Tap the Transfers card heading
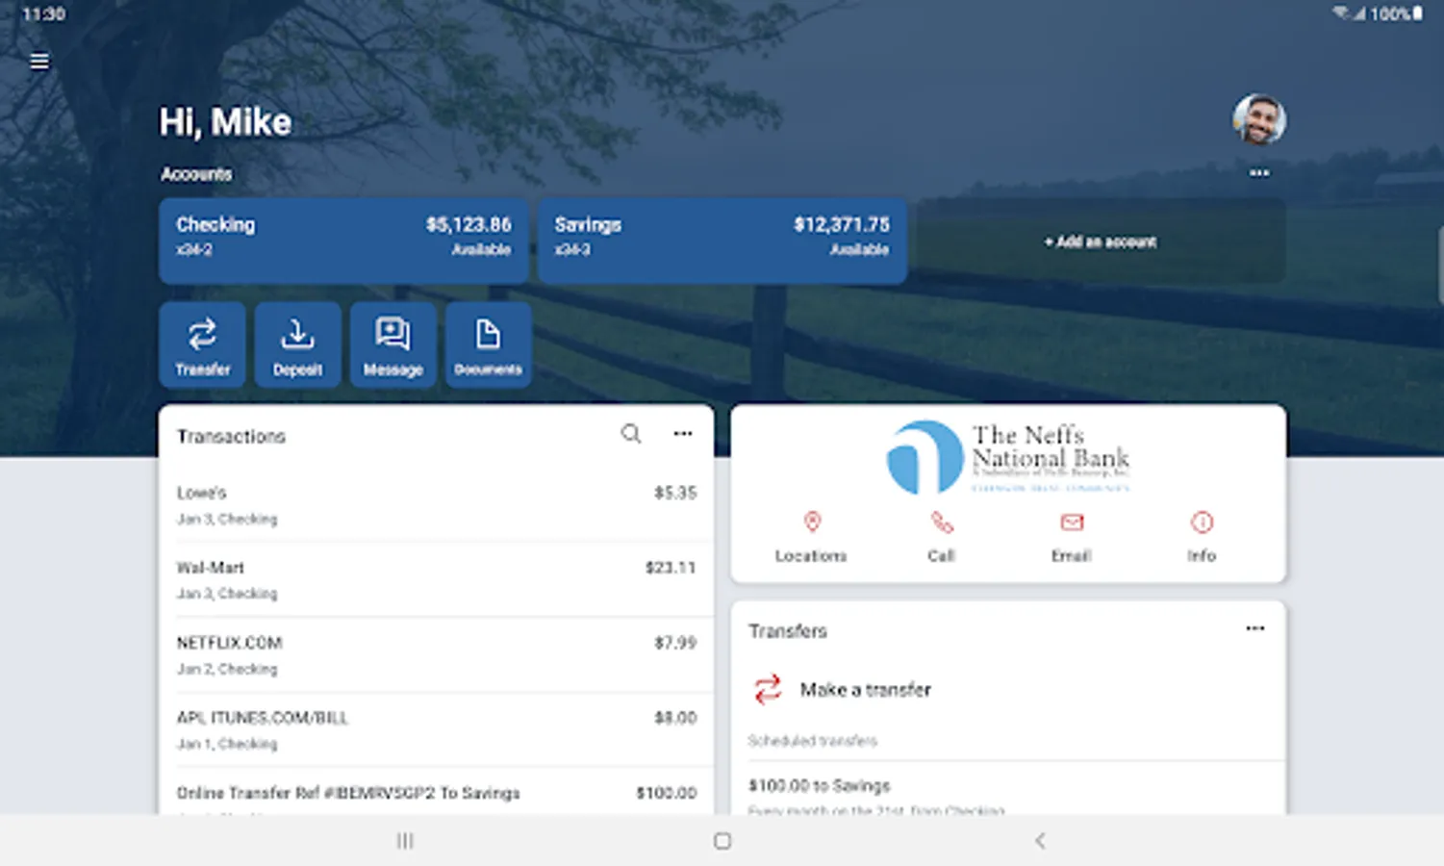 point(788,631)
